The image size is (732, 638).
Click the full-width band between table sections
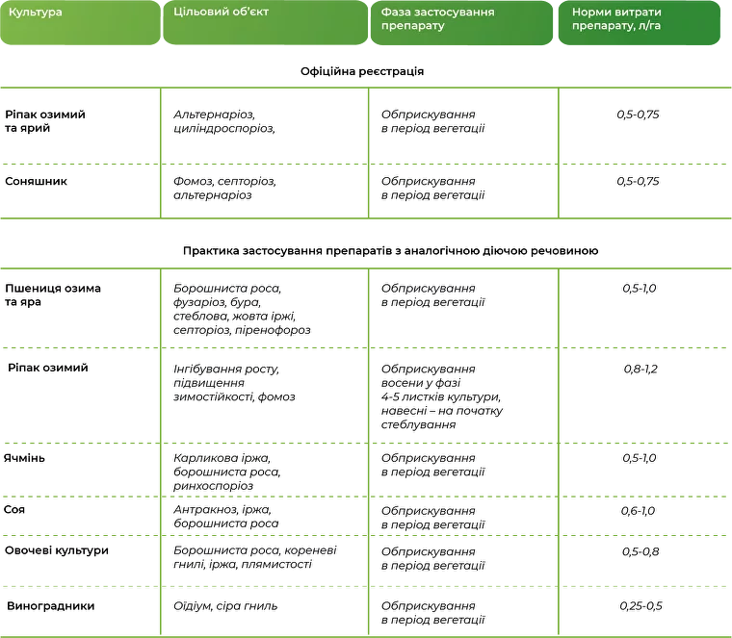click(366, 242)
